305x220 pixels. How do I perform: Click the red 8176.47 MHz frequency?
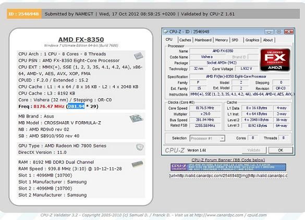click(x=49, y=106)
